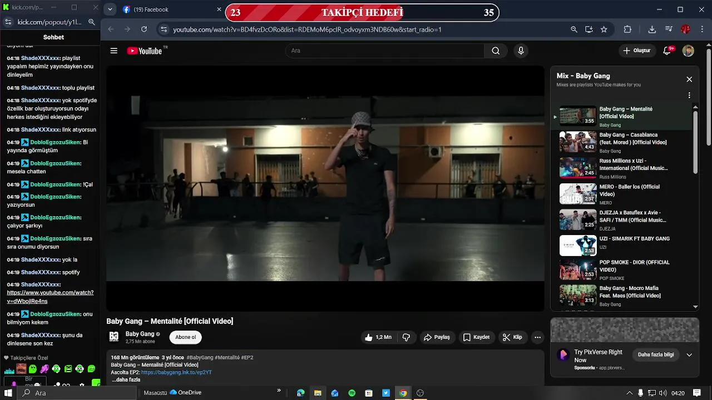The width and height of the screenshot is (712, 400).
Task: Click the scroll-down arrow of the playlist panel
Action: tap(695, 307)
